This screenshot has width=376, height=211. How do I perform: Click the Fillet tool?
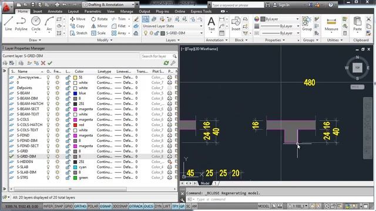(119, 26)
